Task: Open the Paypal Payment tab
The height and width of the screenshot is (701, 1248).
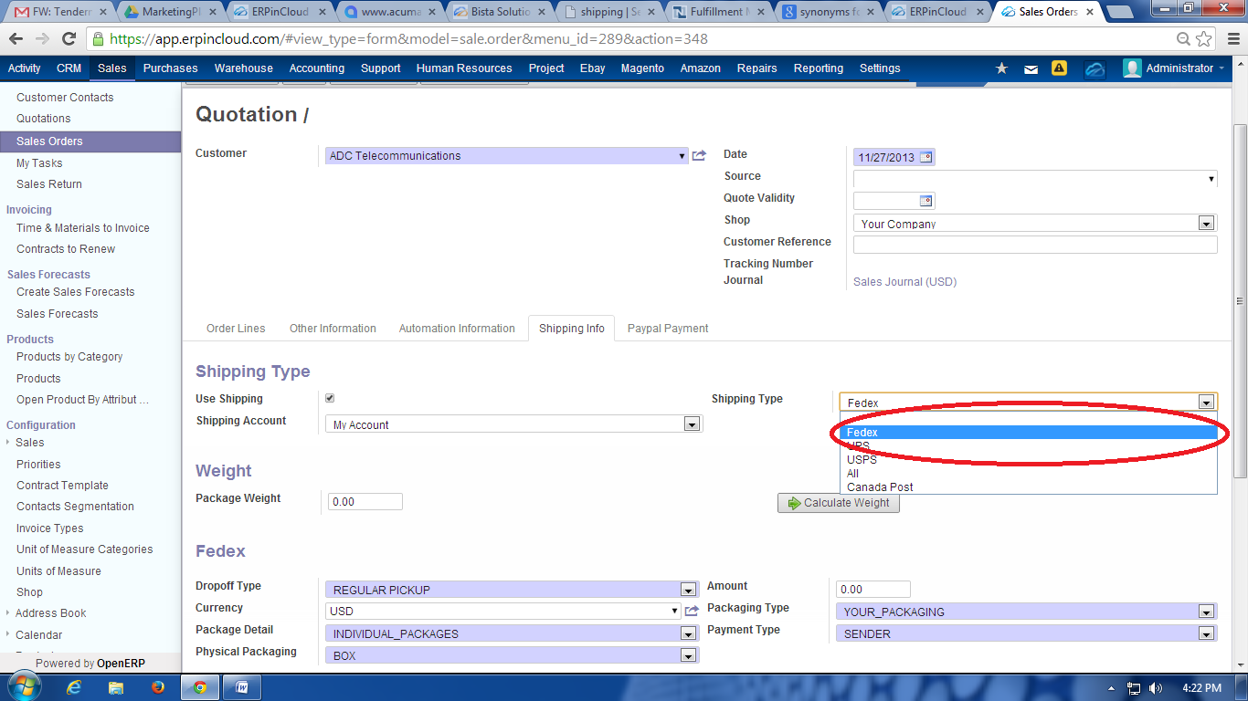Action: pos(668,329)
